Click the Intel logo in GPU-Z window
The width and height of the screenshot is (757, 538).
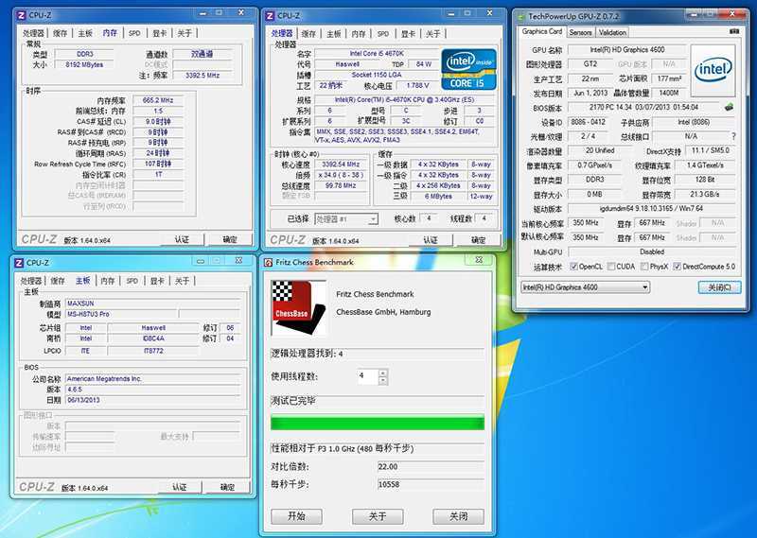pyautogui.click(x=713, y=70)
